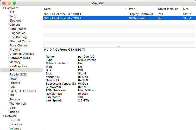Open Parallel SCSI entry
Image resolution: width=196 pixels, height=130 pixels.
coord(18,74)
